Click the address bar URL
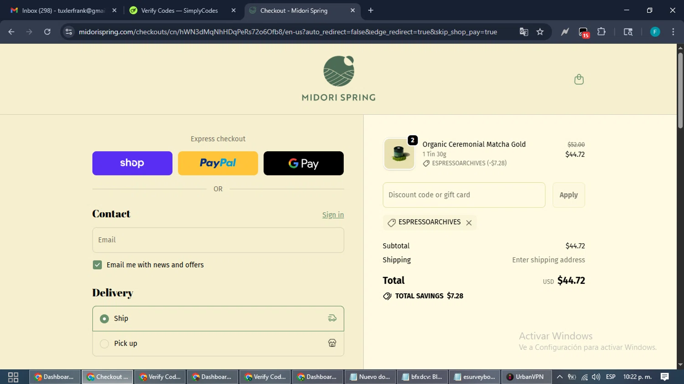The height and width of the screenshot is (384, 684). click(x=288, y=32)
